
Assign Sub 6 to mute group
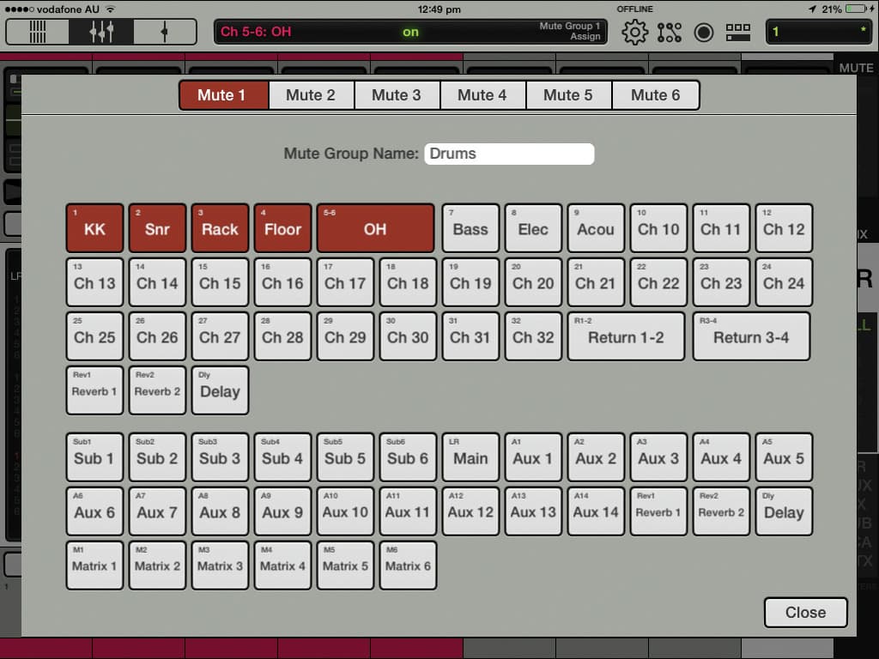coord(408,456)
